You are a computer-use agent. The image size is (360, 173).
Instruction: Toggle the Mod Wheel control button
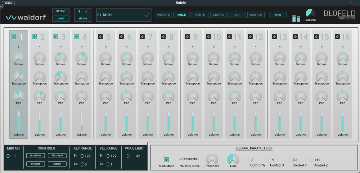[x=35, y=156]
